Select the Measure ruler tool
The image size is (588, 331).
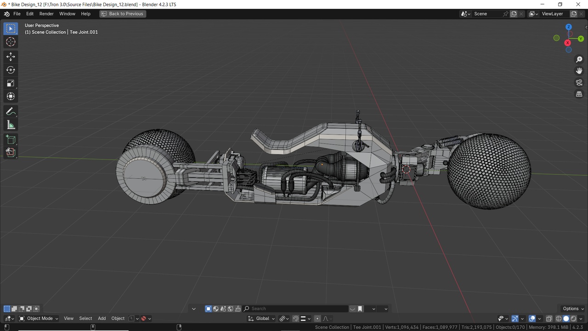(x=11, y=125)
